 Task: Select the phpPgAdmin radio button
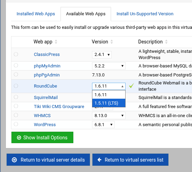pyautogui.click(x=16, y=74)
